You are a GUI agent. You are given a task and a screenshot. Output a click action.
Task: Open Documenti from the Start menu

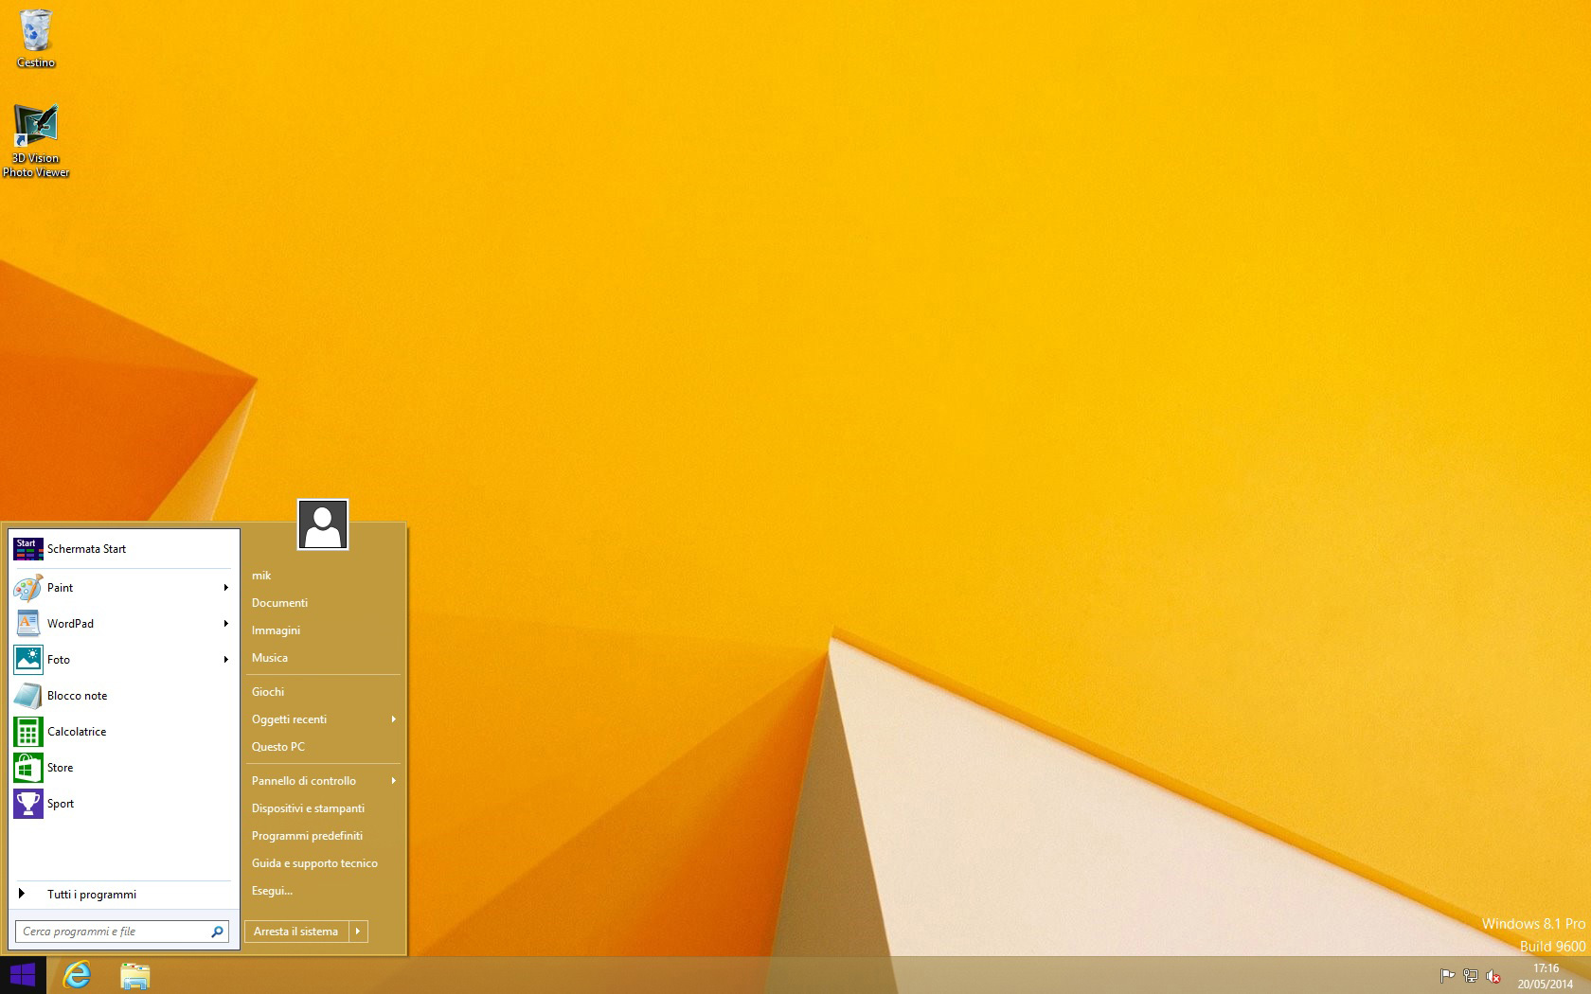(x=279, y=603)
